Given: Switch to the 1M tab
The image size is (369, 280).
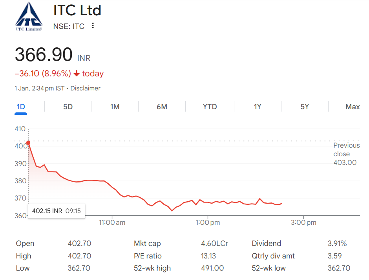Looking at the screenshot, I should (115, 107).
